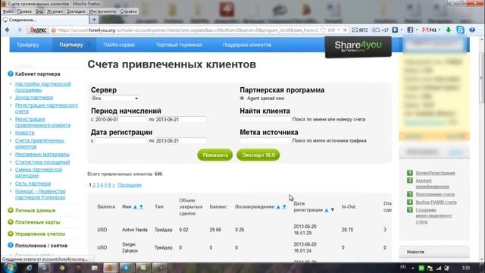The width and height of the screenshot is (485, 273).
Task: Collapse the Кабинет партнера section
Action: (x=10, y=74)
